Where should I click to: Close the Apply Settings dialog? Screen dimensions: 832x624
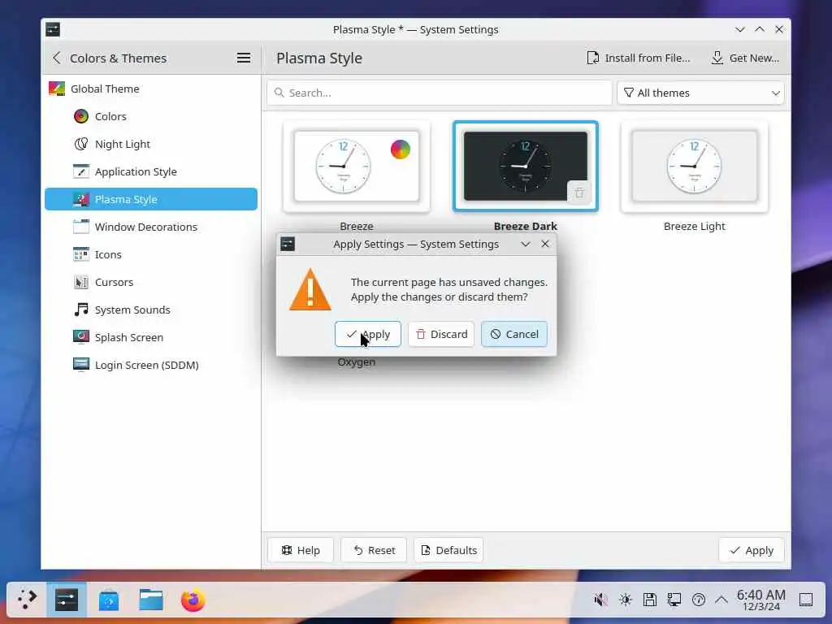click(x=545, y=244)
